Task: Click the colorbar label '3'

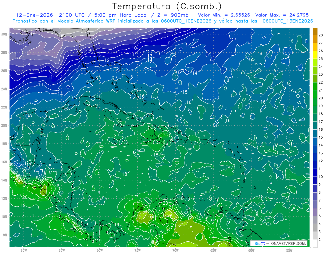Action: coord(320,232)
